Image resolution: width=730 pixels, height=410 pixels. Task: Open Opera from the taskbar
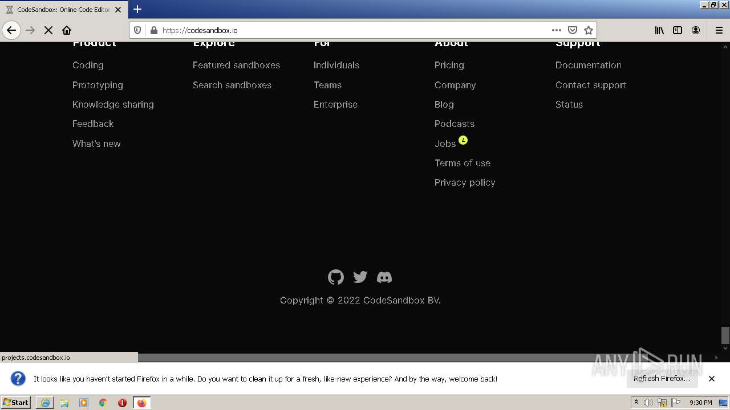(122, 403)
